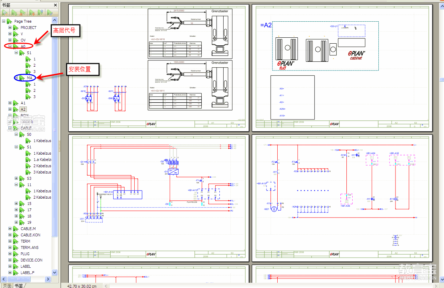This screenshot has width=444, height=288.
Task: Click the bookmark tree scroll-left arrow
Action: click(4, 279)
